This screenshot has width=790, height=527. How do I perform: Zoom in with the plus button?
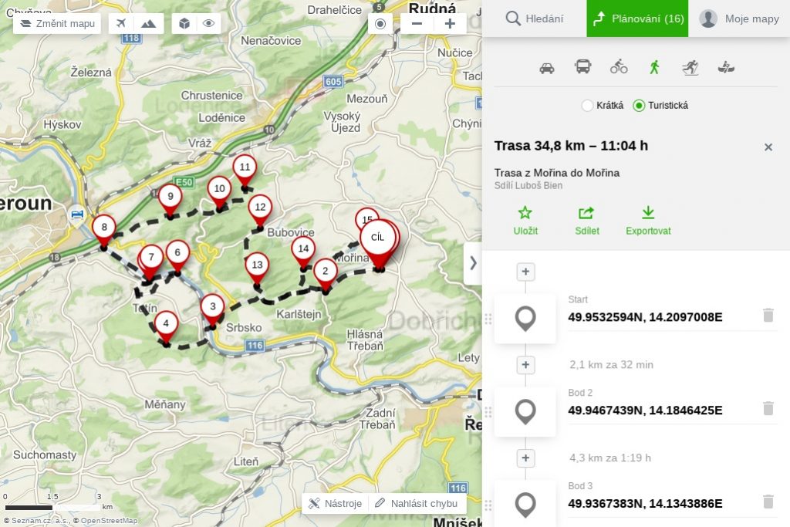click(450, 24)
